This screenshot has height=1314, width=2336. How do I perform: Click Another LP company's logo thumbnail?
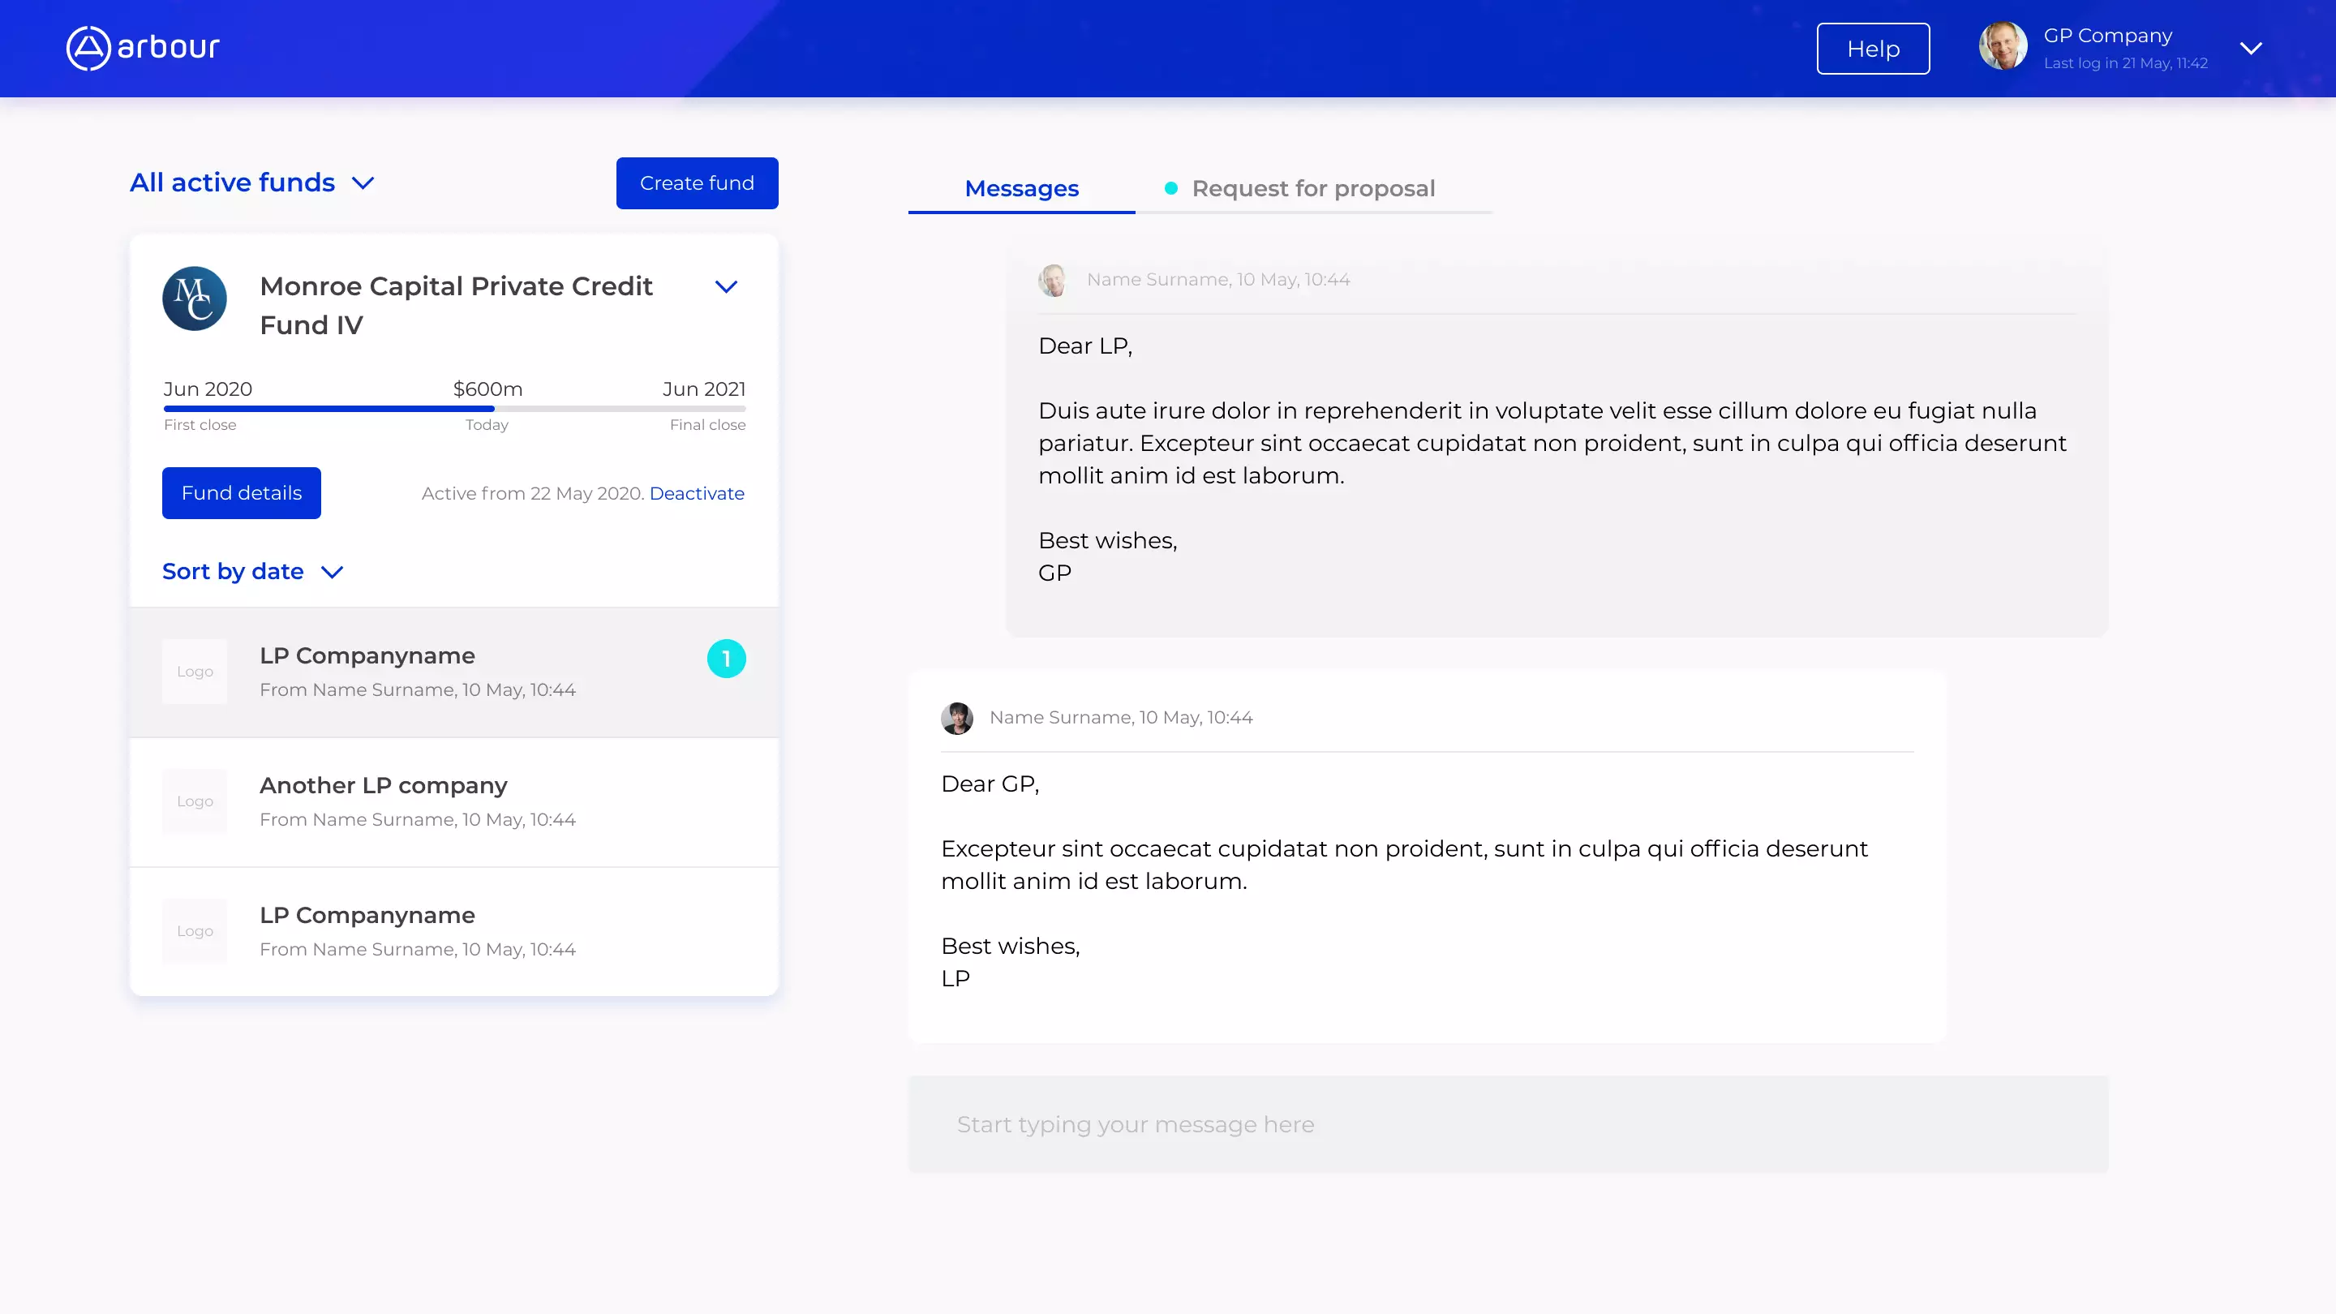click(195, 801)
